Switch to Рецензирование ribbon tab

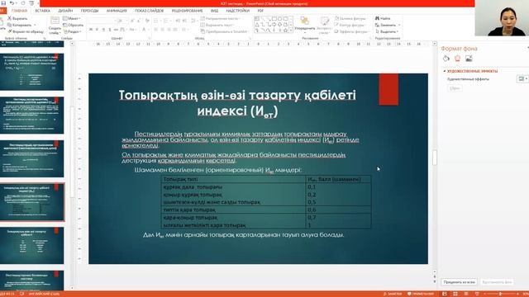point(188,11)
